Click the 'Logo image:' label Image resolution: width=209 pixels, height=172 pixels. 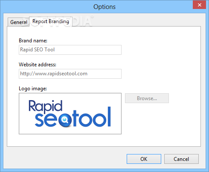(x=33, y=89)
